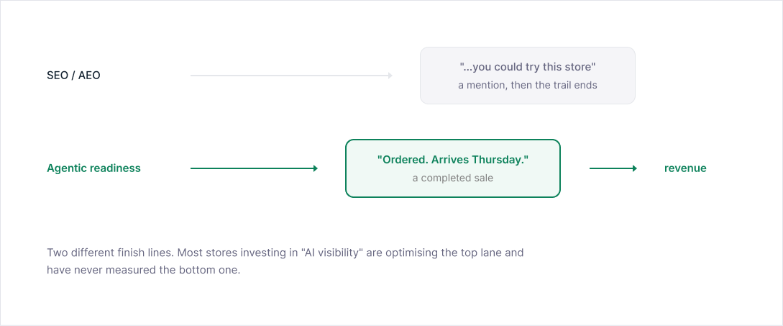This screenshot has height=326, width=783.
Task: Click the text "Ordered. Arrives Thursday."
Action: point(453,160)
